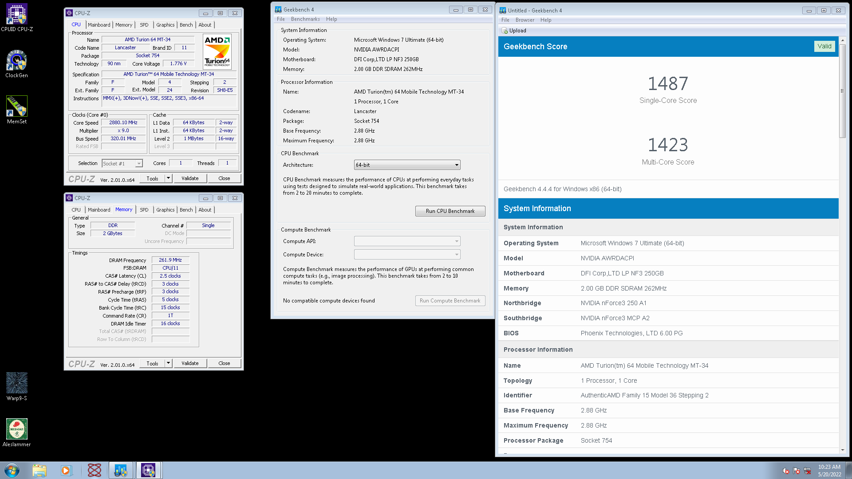Open the Compute Device dropdown
The width and height of the screenshot is (852, 479).
click(x=407, y=255)
